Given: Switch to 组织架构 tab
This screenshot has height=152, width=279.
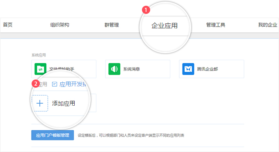Looking at the screenshot, I should (x=59, y=25).
